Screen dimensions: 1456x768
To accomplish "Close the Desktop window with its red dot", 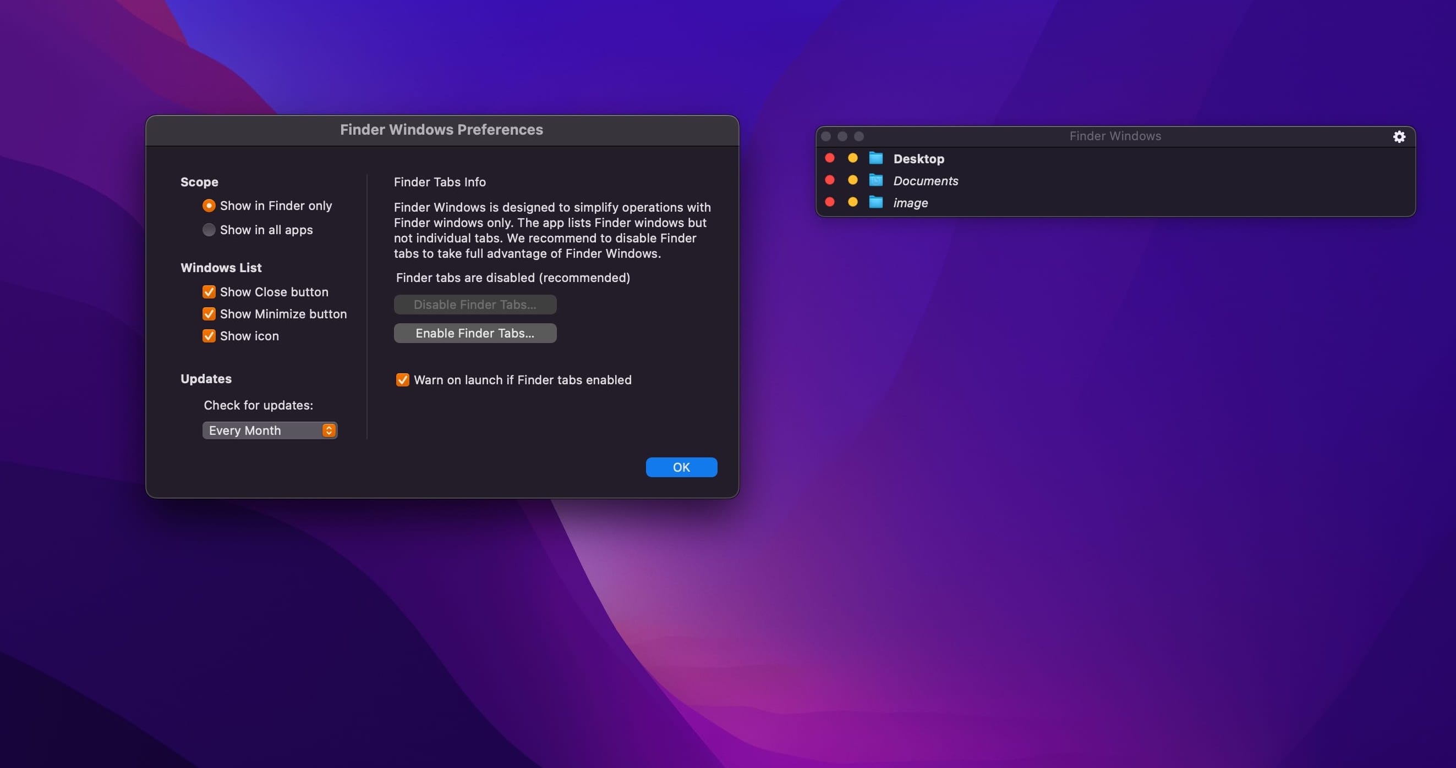I will point(829,158).
